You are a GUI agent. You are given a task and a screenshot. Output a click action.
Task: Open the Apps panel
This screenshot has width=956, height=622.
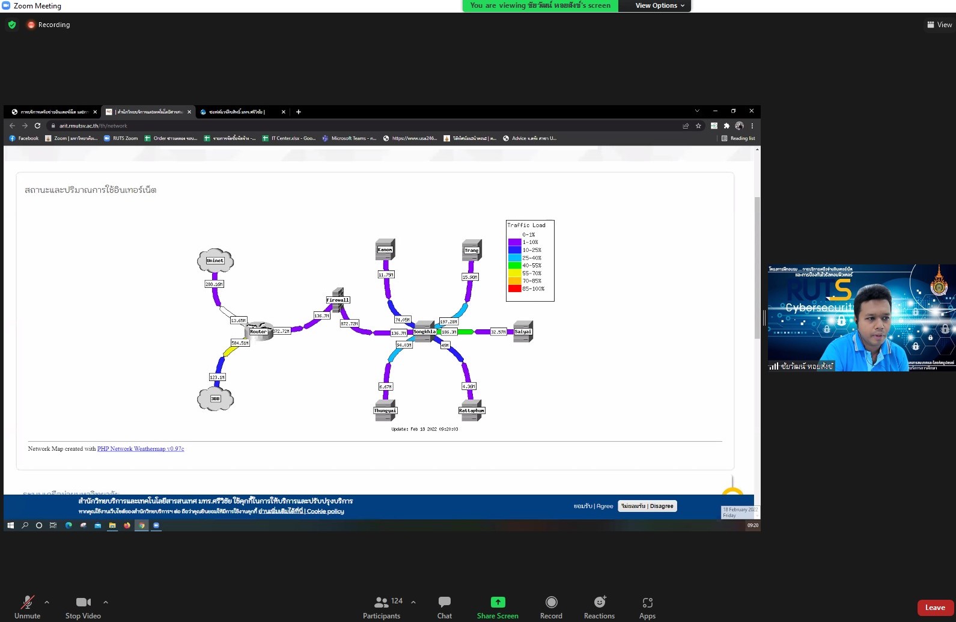647,607
